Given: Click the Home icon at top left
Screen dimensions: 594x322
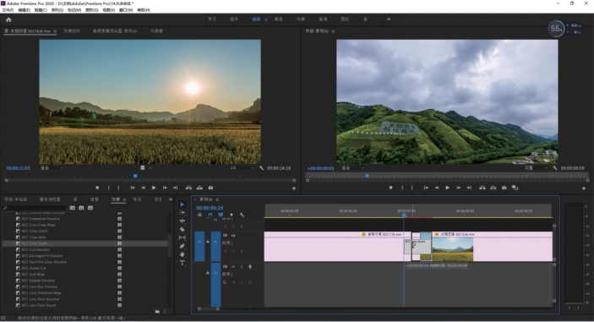Looking at the screenshot, I should click(8, 19).
